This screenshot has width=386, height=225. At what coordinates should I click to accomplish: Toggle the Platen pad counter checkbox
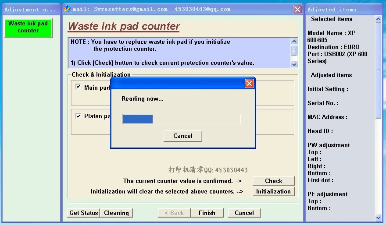click(x=78, y=116)
